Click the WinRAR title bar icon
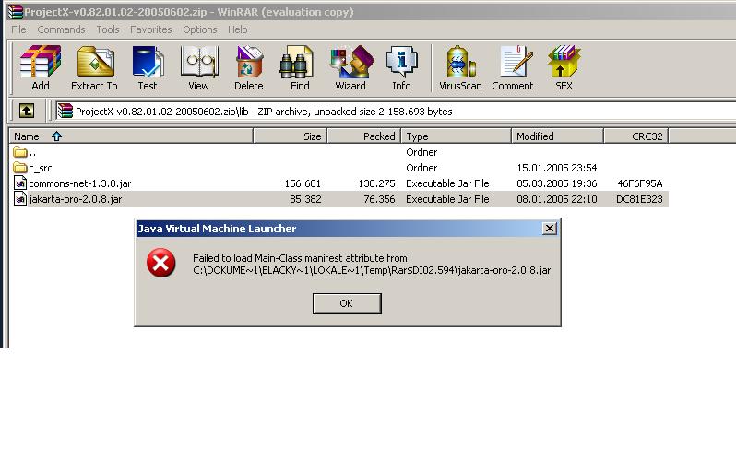This screenshot has width=736, height=472. 15,11
